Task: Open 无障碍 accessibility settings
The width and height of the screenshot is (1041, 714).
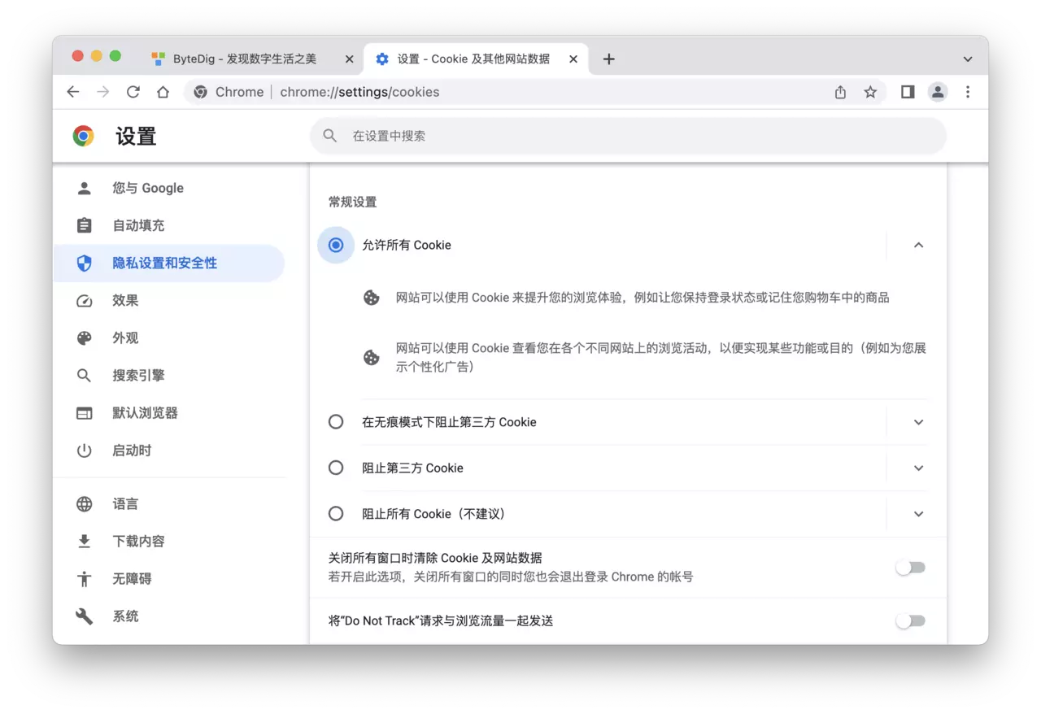Action: 169,578
